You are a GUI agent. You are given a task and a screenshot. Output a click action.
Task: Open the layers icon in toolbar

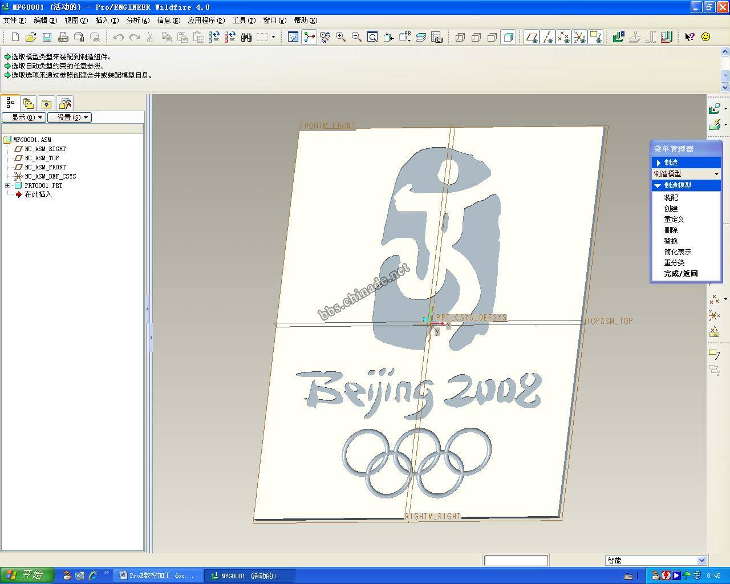[421, 37]
